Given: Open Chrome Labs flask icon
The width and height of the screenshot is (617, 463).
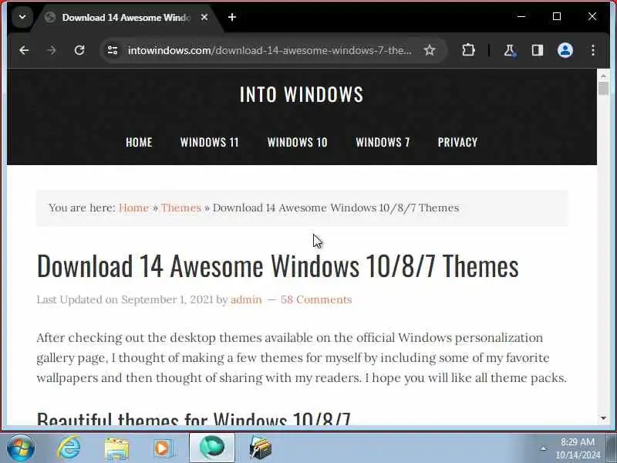Looking at the screenshot, I should (x=510, y=50).
